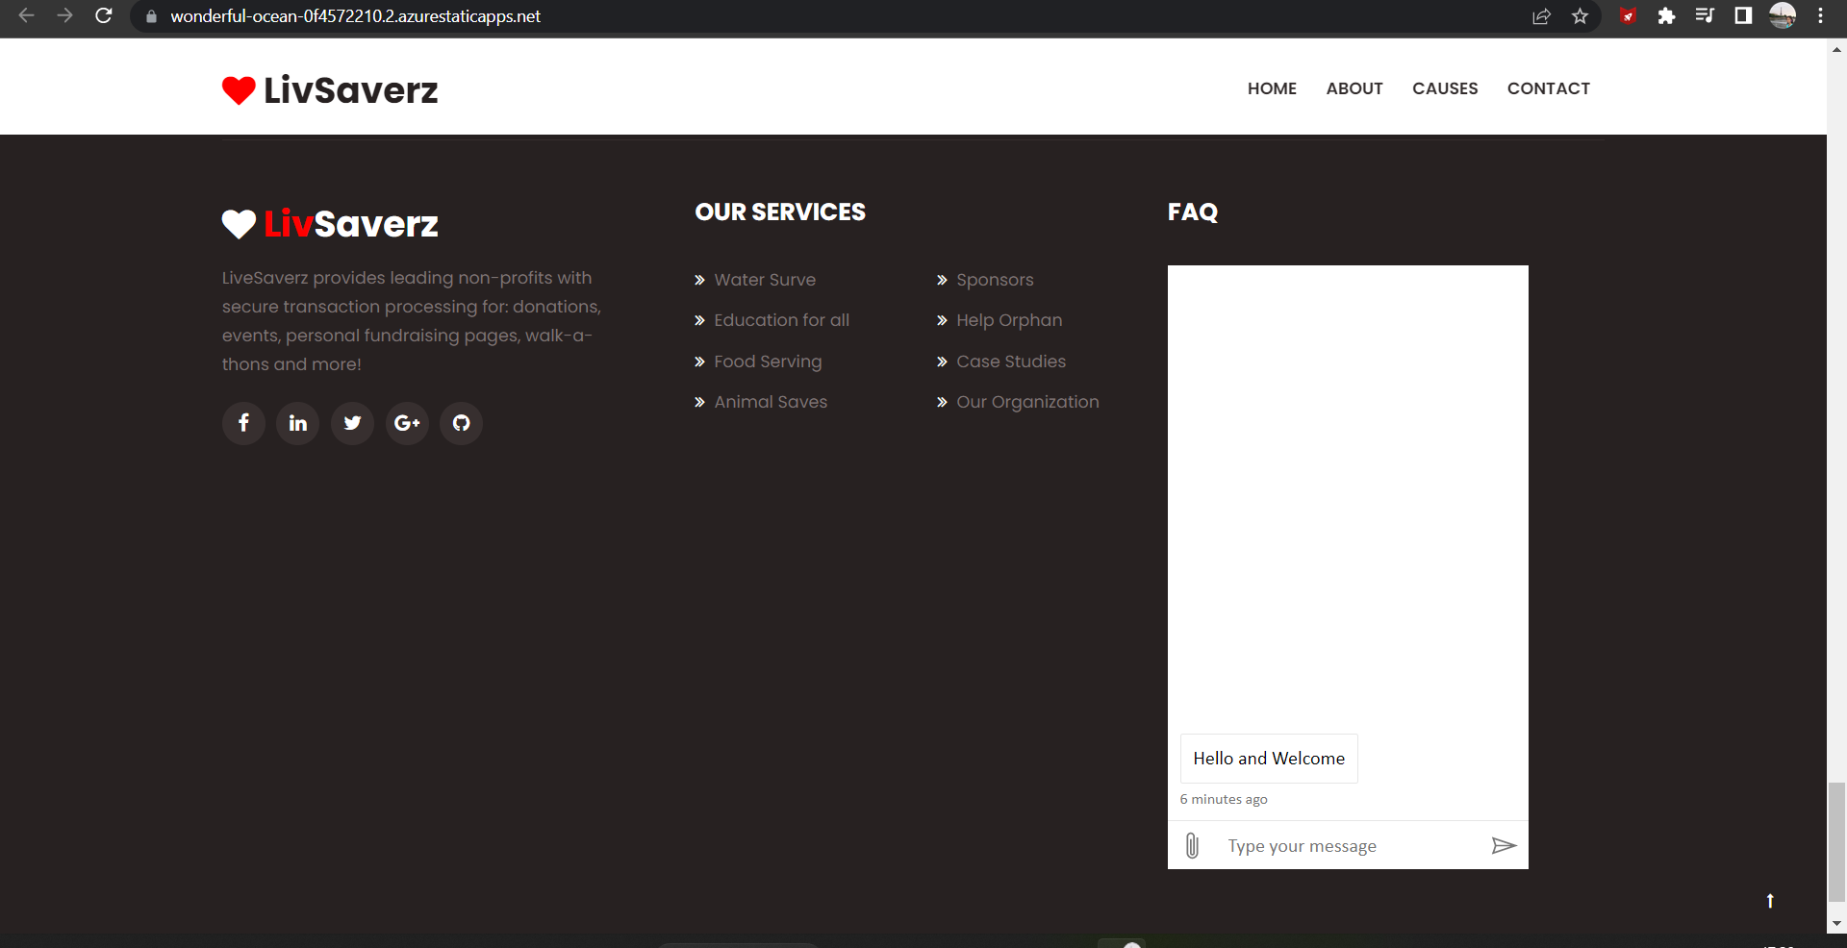Viewport: 1847px width, 948px height.
Task: Open the CONTACT menu item
Action: 1549,88
